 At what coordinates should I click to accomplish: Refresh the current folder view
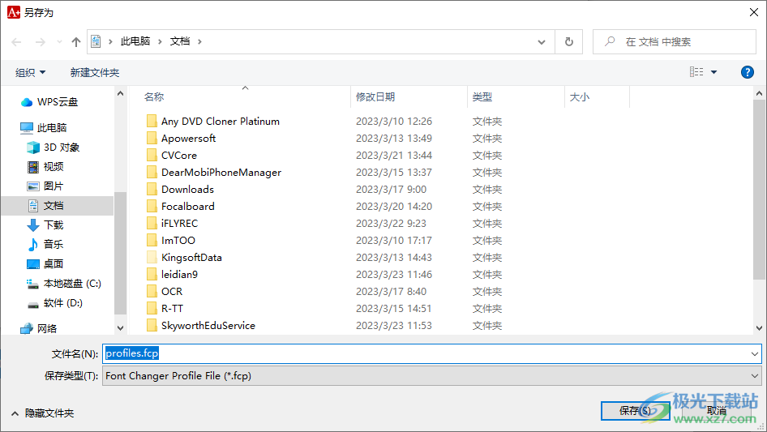(x=569, y=42)
